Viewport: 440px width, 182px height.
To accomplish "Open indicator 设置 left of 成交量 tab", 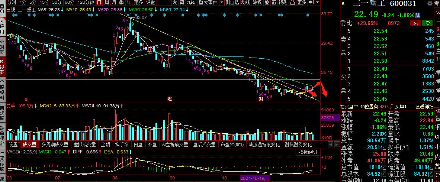I will pyautogui.click(x=13, y=145).
